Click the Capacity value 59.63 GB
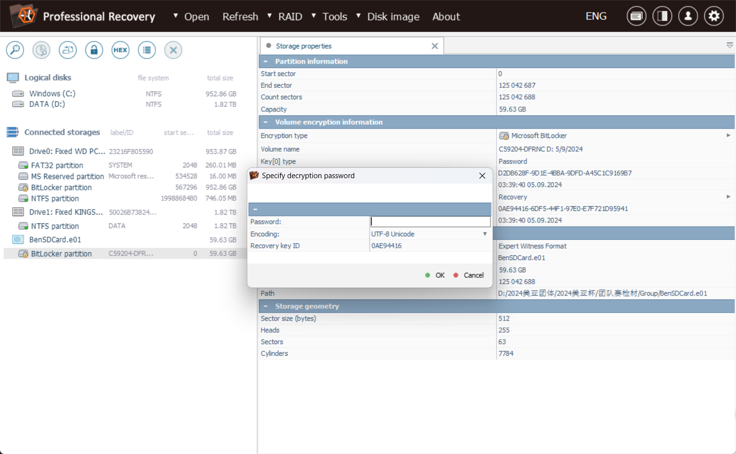 click(x=512, y=109)
